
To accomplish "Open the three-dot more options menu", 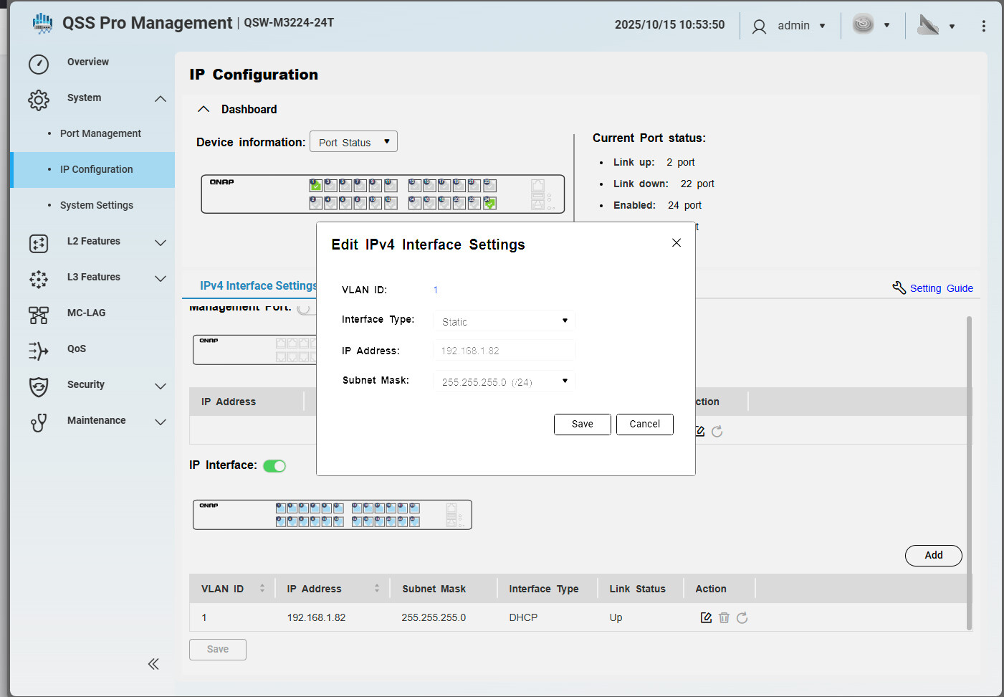I will point(983,26).
